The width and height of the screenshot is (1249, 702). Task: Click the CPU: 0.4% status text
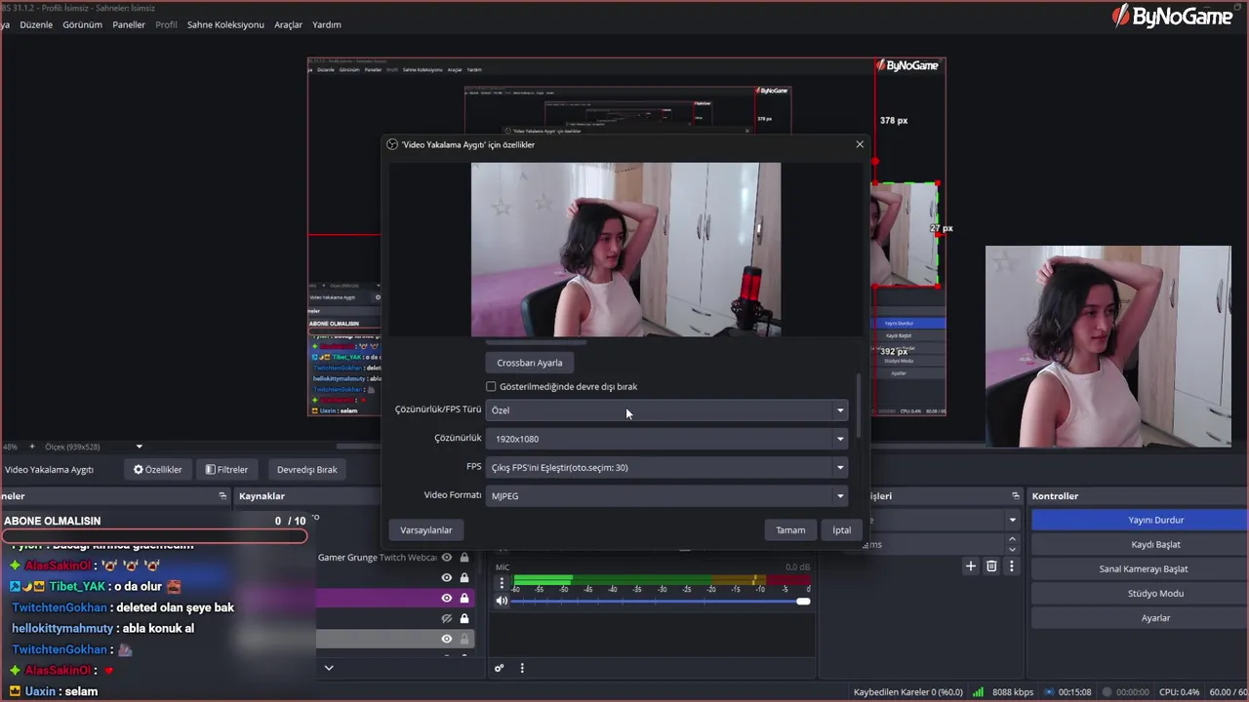pos(1180,691)
